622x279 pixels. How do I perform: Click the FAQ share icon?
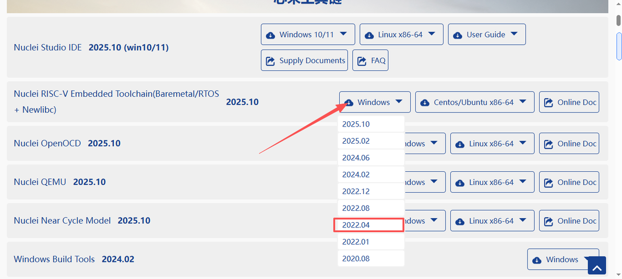click(362, 61)
